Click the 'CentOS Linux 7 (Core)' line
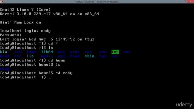This screenshot has width=194, height=109. [25, 10]
